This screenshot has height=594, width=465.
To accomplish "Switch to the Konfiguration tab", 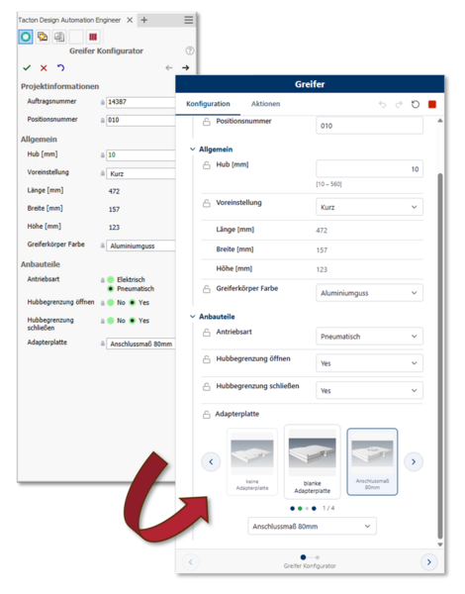I will (208, 104).
